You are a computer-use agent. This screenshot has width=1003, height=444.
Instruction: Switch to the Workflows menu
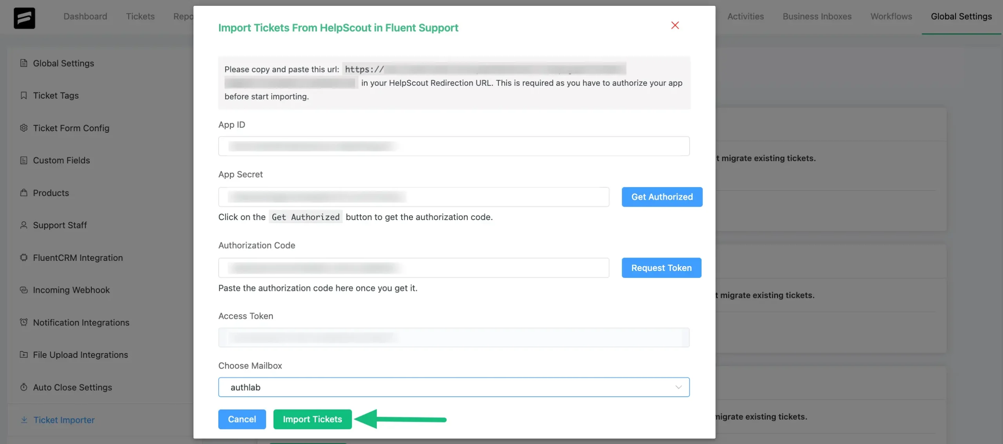pyautogui.click(x=891, y=16)
